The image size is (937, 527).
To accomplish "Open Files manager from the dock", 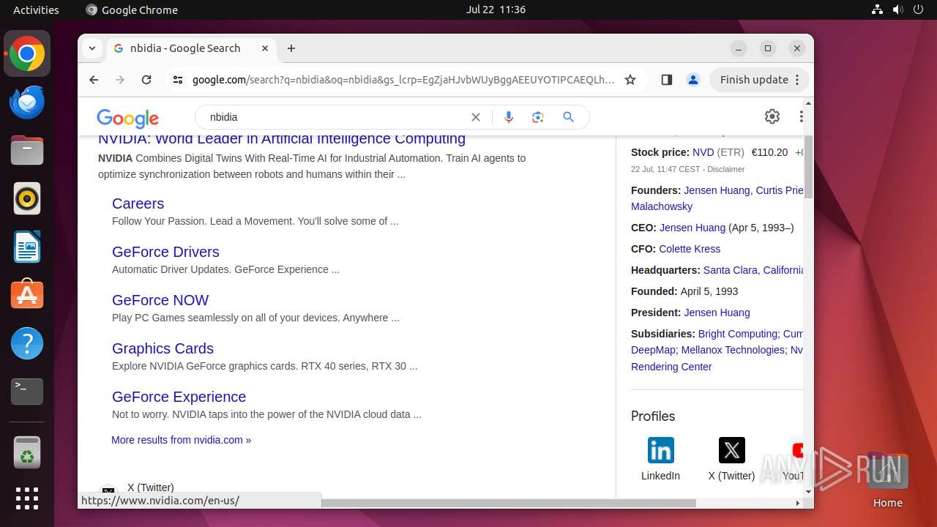I will [27, 150].
